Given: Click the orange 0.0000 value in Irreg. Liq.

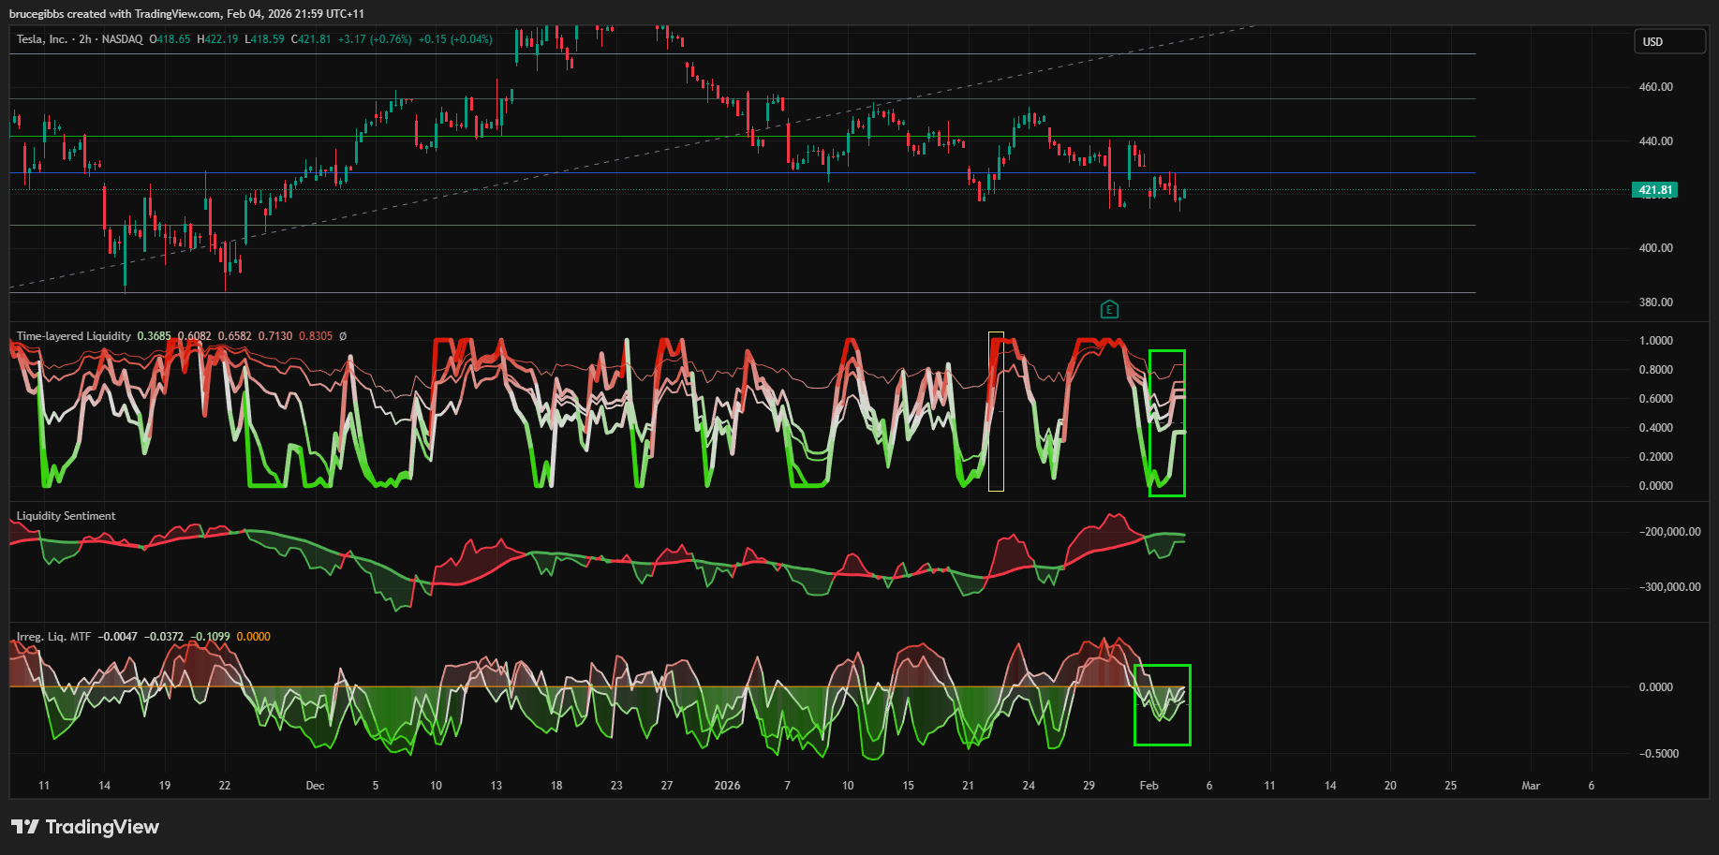Looking at the screenshot, I should 253,637.
